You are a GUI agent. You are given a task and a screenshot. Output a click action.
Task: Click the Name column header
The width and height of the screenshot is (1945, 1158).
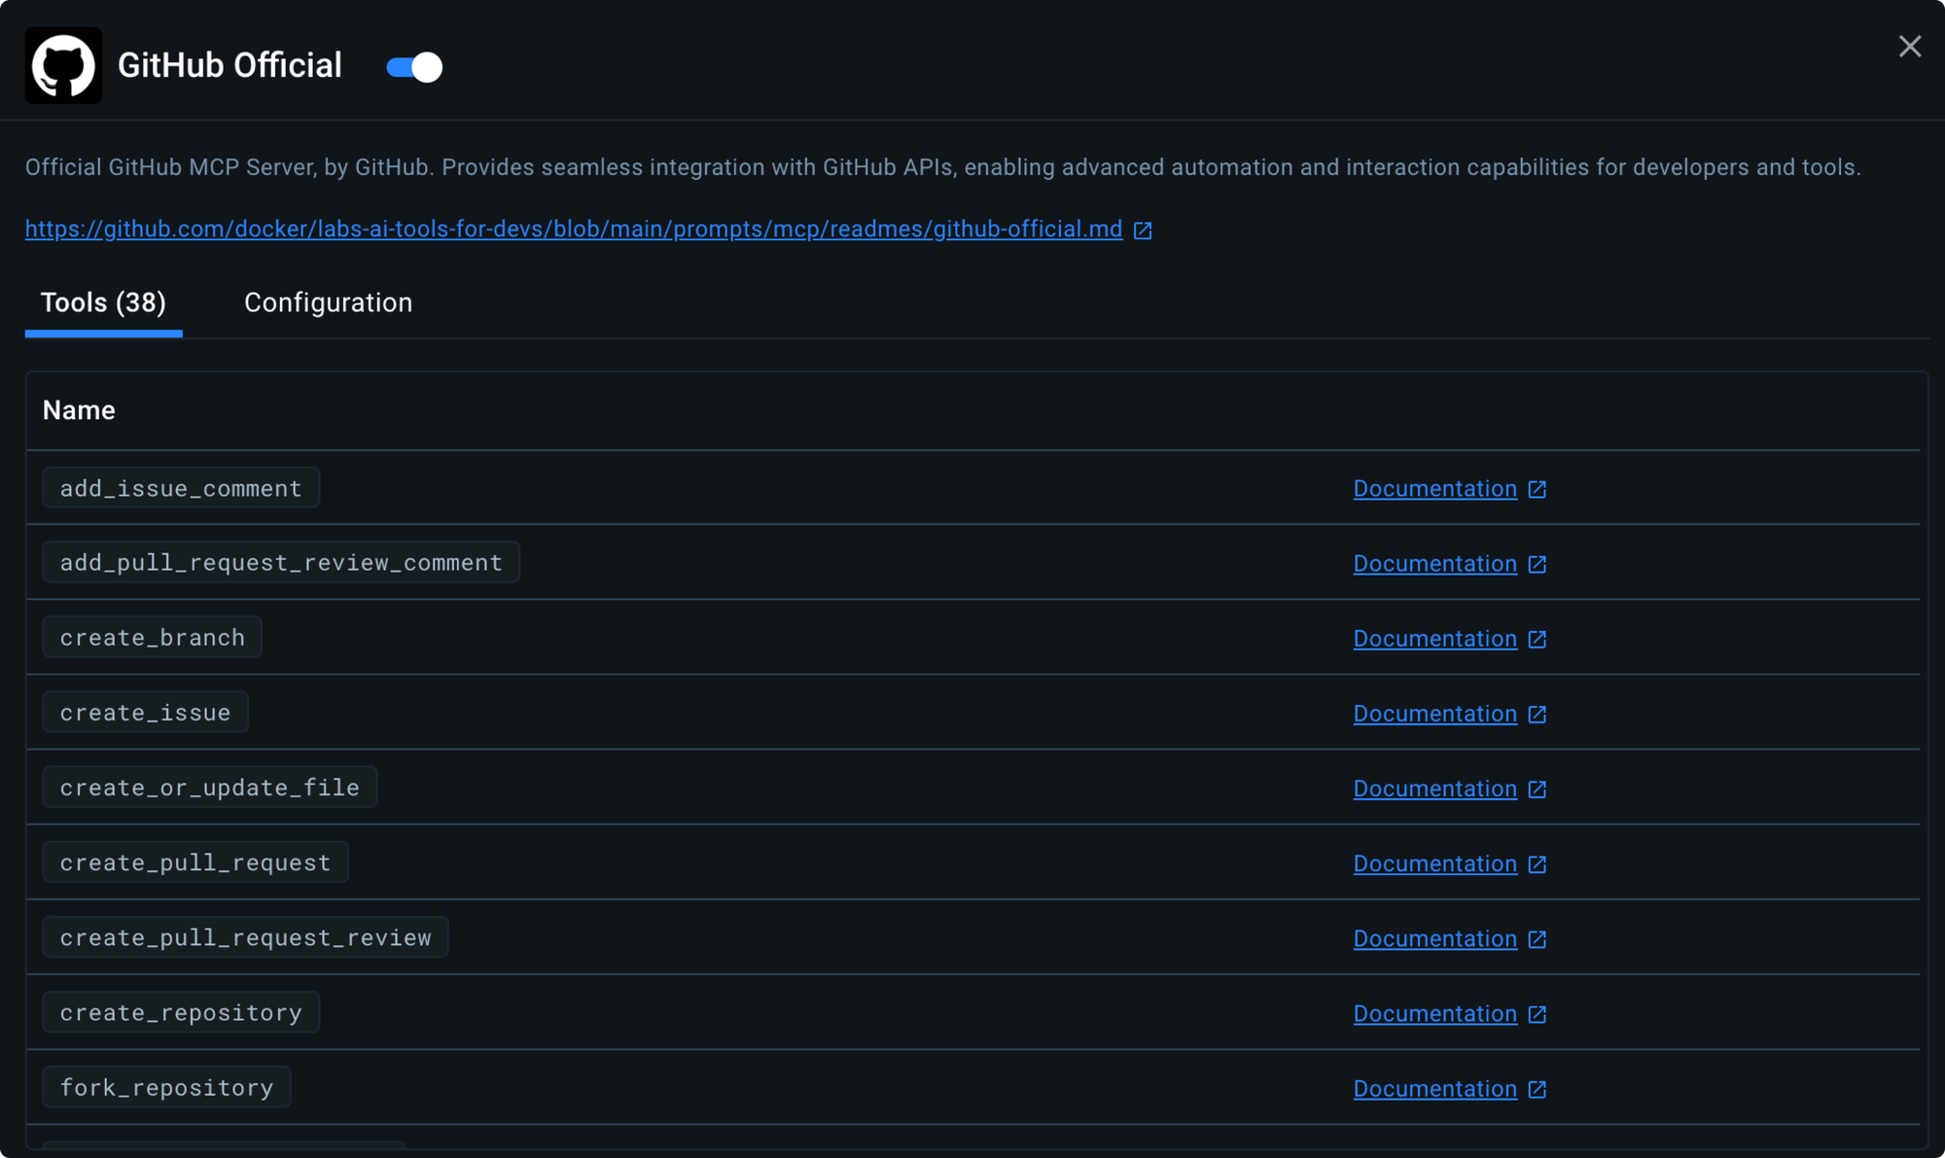pos(79,410)
